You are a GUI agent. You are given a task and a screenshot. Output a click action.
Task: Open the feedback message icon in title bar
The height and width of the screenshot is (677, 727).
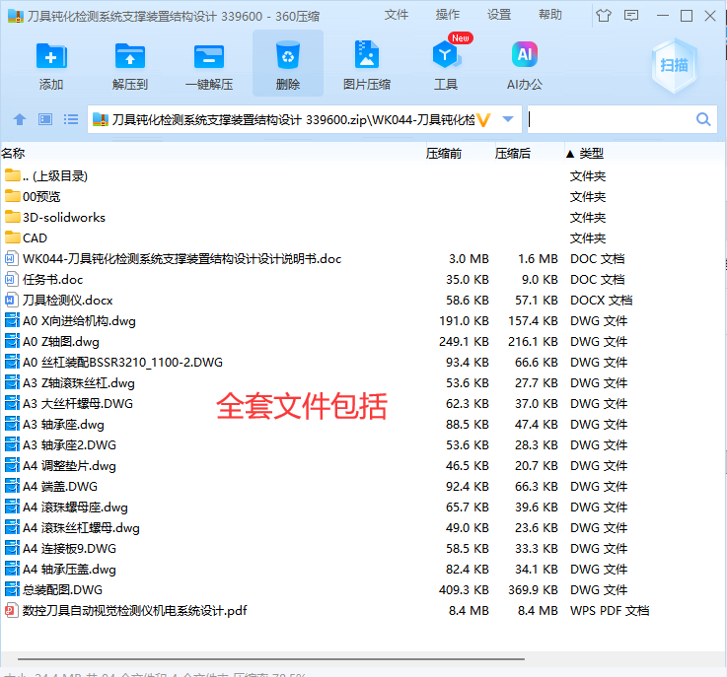(630, 16)
